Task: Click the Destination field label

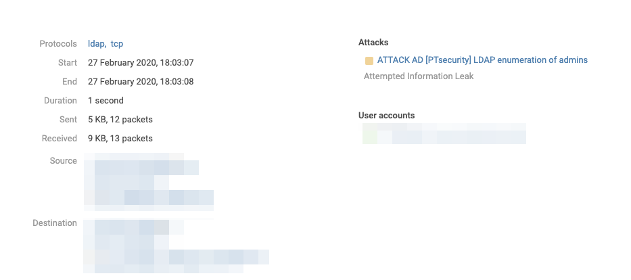Action: [x=55, y=223]
